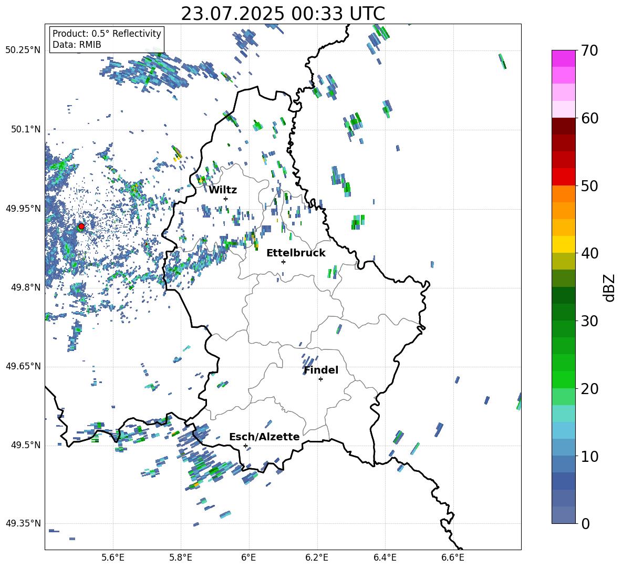This screenshot has width=622, height=568.
Task: Click the colorbar tick label 0
Action: (585, 523)
